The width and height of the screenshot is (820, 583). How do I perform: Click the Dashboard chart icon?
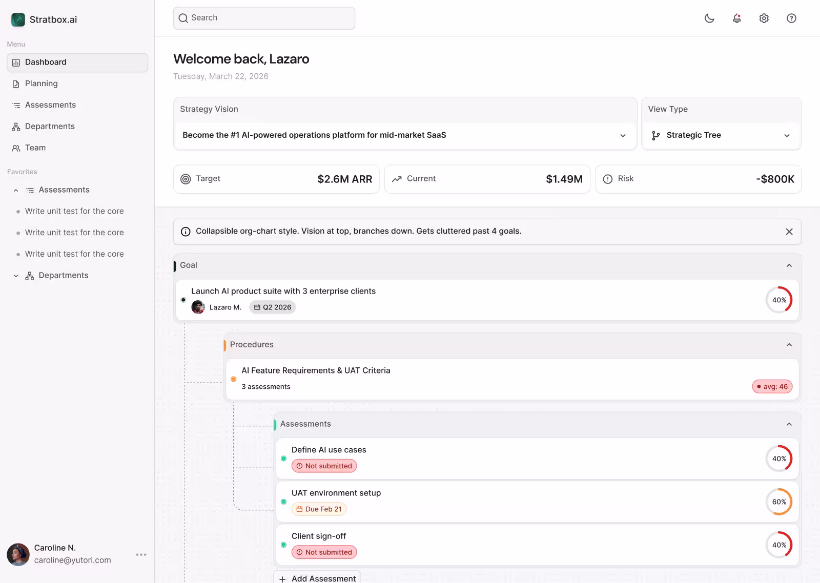click(x=16, y=63)
